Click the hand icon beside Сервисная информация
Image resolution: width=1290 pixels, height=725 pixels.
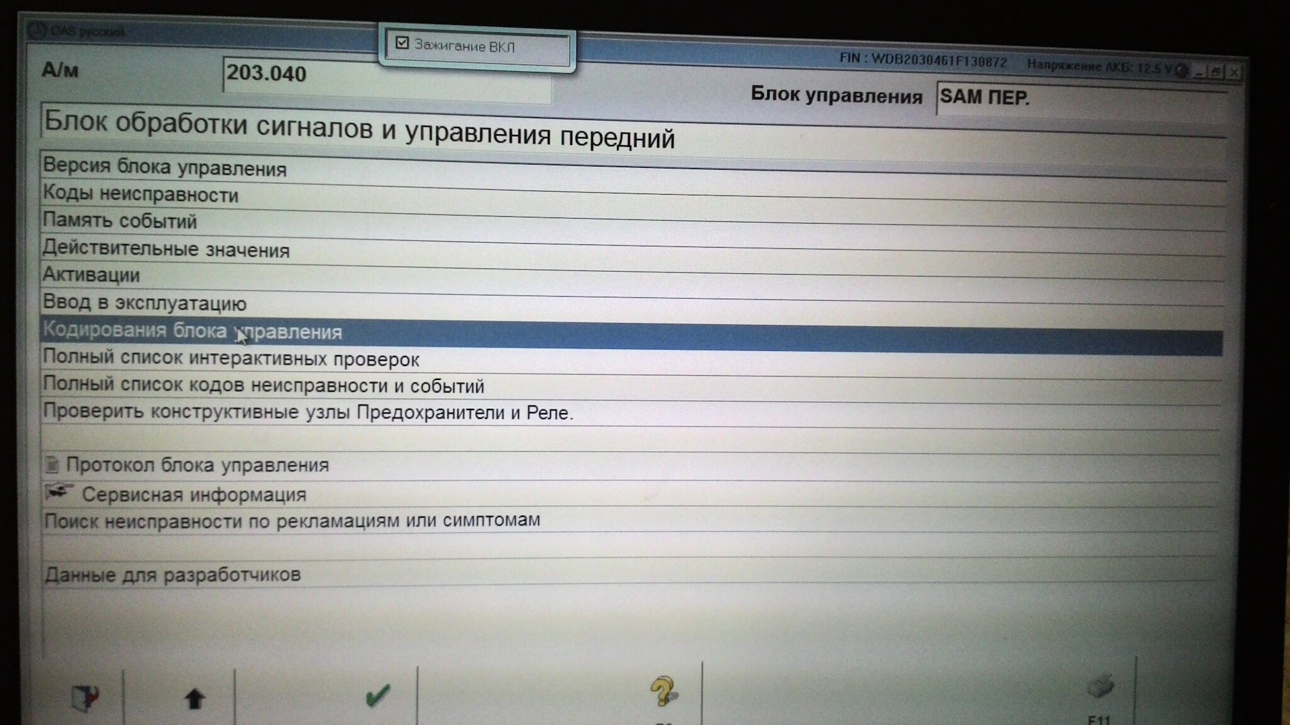59,492
